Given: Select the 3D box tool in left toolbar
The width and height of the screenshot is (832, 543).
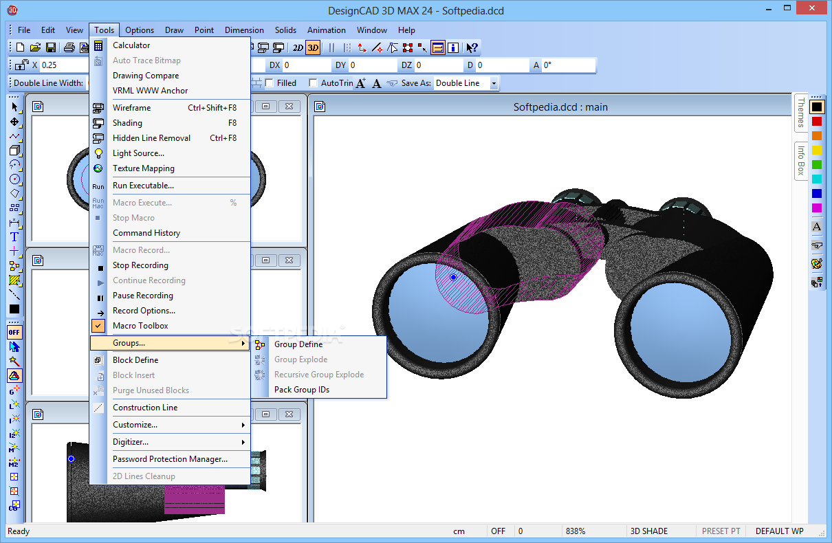Looking at the screenshot, I should [14, 151].
